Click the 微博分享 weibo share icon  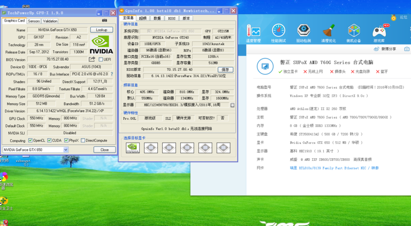click(x=377, y=49)
